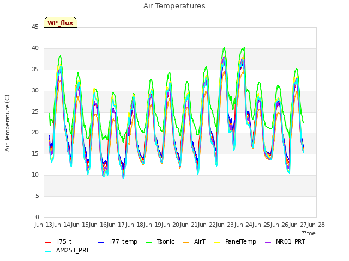Toggle the Tsonic legend entry
349x261 pixels.
click(x=160, y=241)
